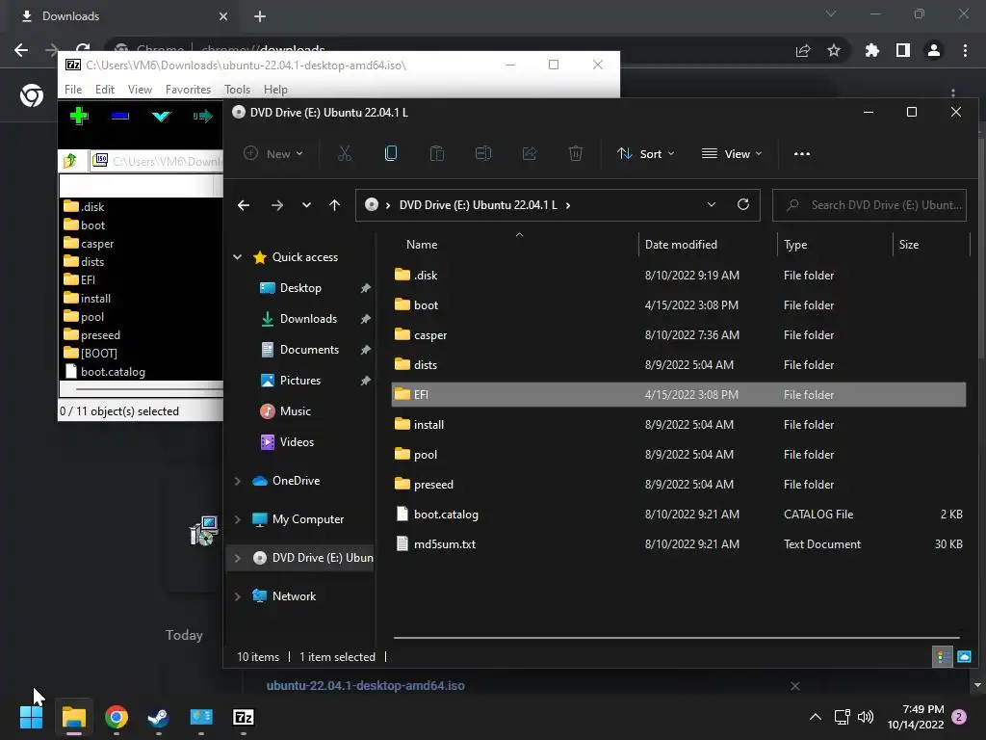Click the green Add plus icon in 7-Zip
The width and height of the screenshot is (986, 740).
pos(79,116)
